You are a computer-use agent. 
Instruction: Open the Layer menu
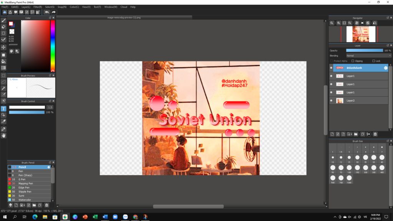26,7
